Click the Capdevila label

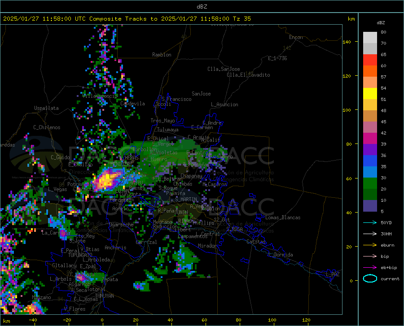point(132,104)
